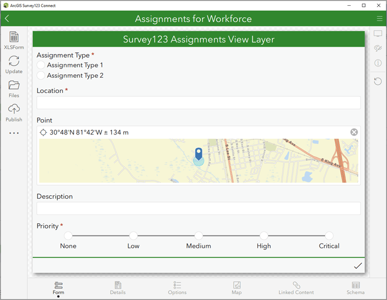
Task: Open the Options tab
Action: [177, 288]
